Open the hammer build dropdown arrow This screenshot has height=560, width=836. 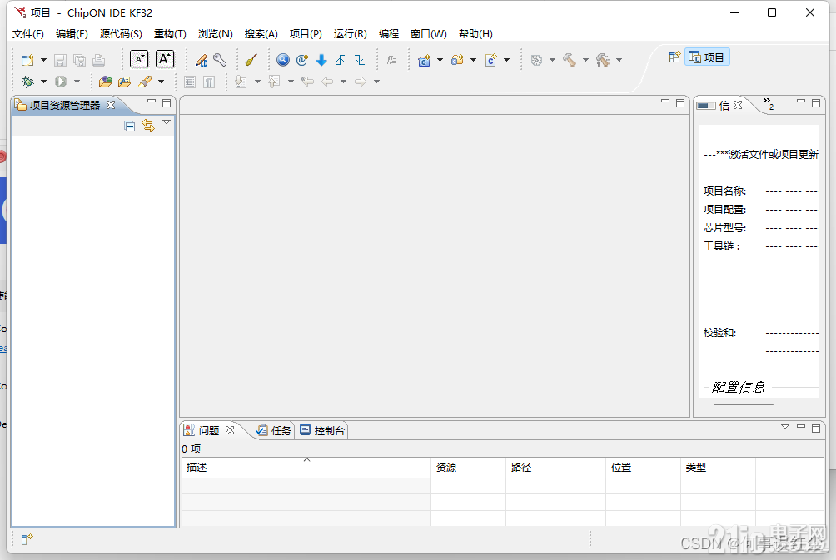tap(585, 60)
